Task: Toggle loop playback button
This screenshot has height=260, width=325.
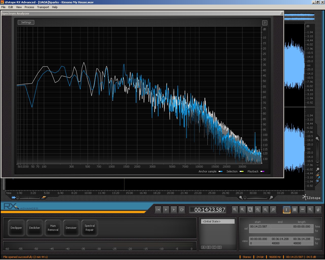Action: 182,210
